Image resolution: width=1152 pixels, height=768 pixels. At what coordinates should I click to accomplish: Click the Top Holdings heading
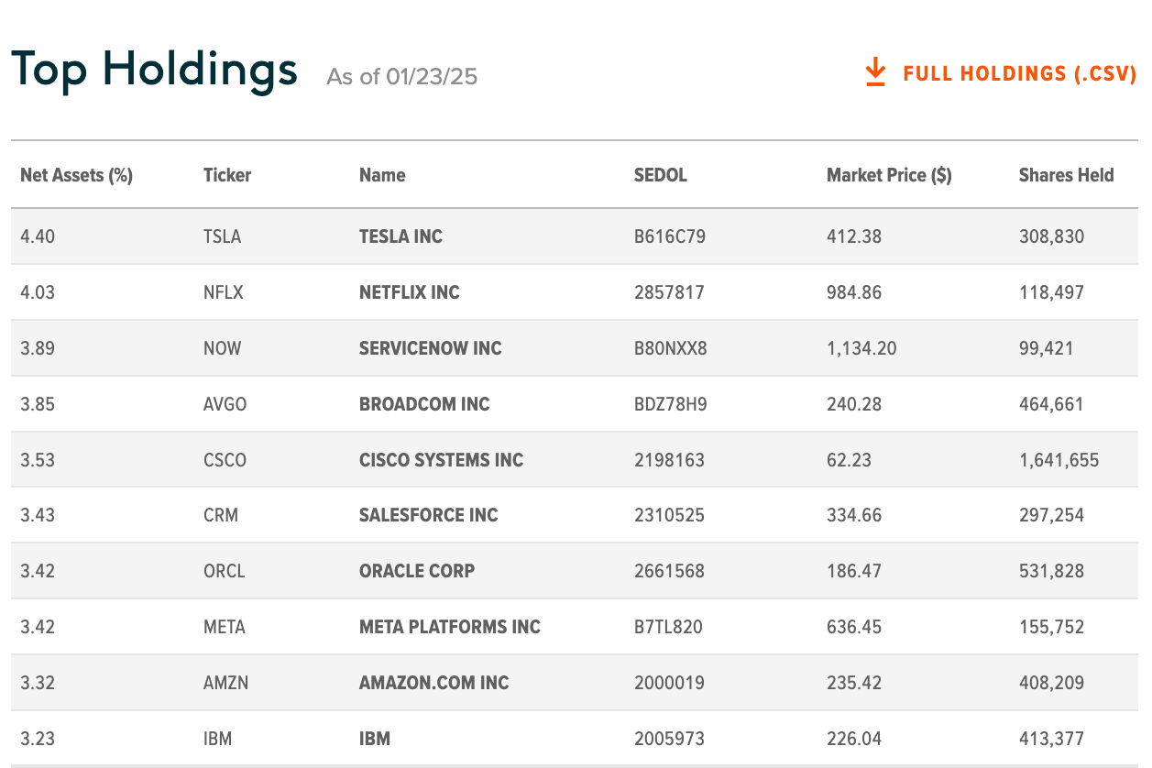click(x=154, y=70)
